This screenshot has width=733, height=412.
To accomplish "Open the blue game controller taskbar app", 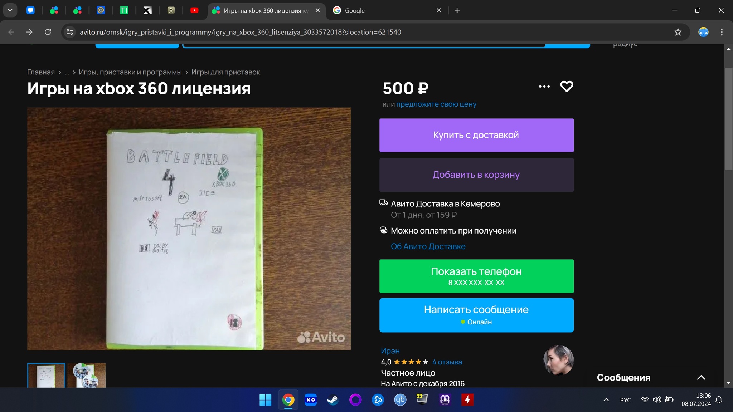I will [311, 400].
